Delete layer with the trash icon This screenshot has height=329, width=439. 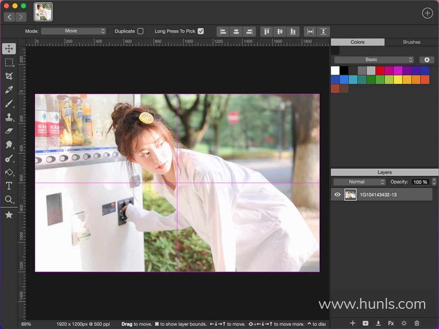click(x=417, y=323)
